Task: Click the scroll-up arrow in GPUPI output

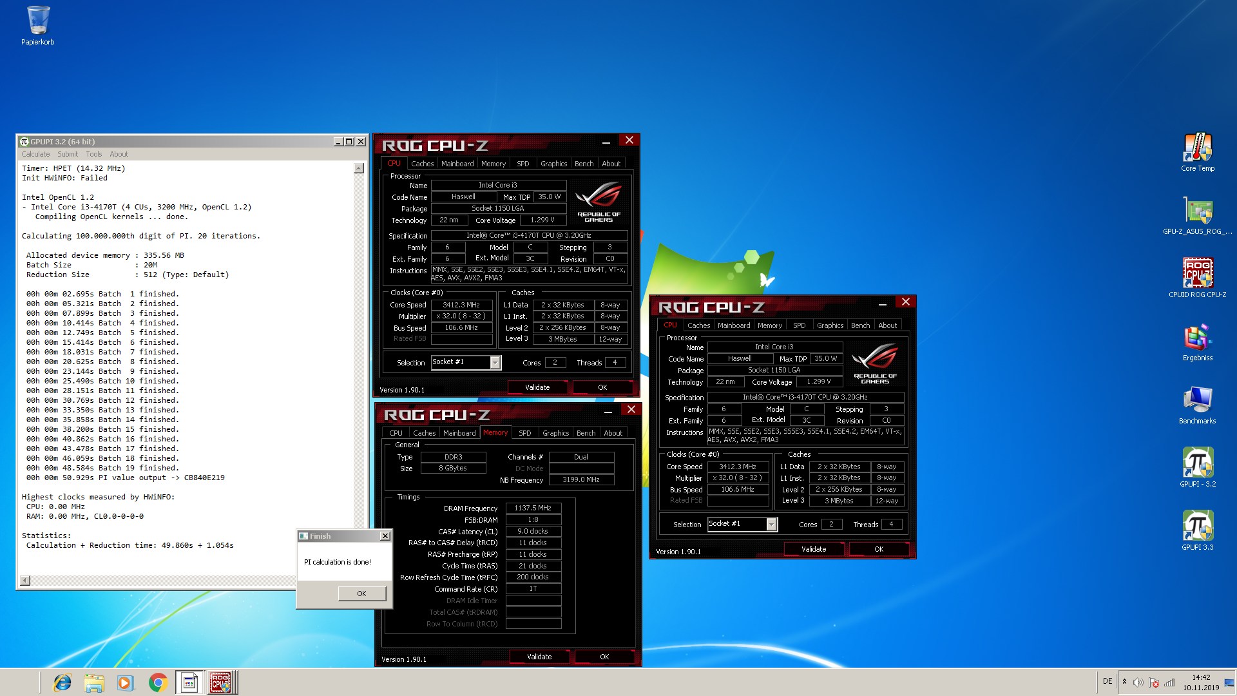Action: pyautogui.click(x=359, y=168)
